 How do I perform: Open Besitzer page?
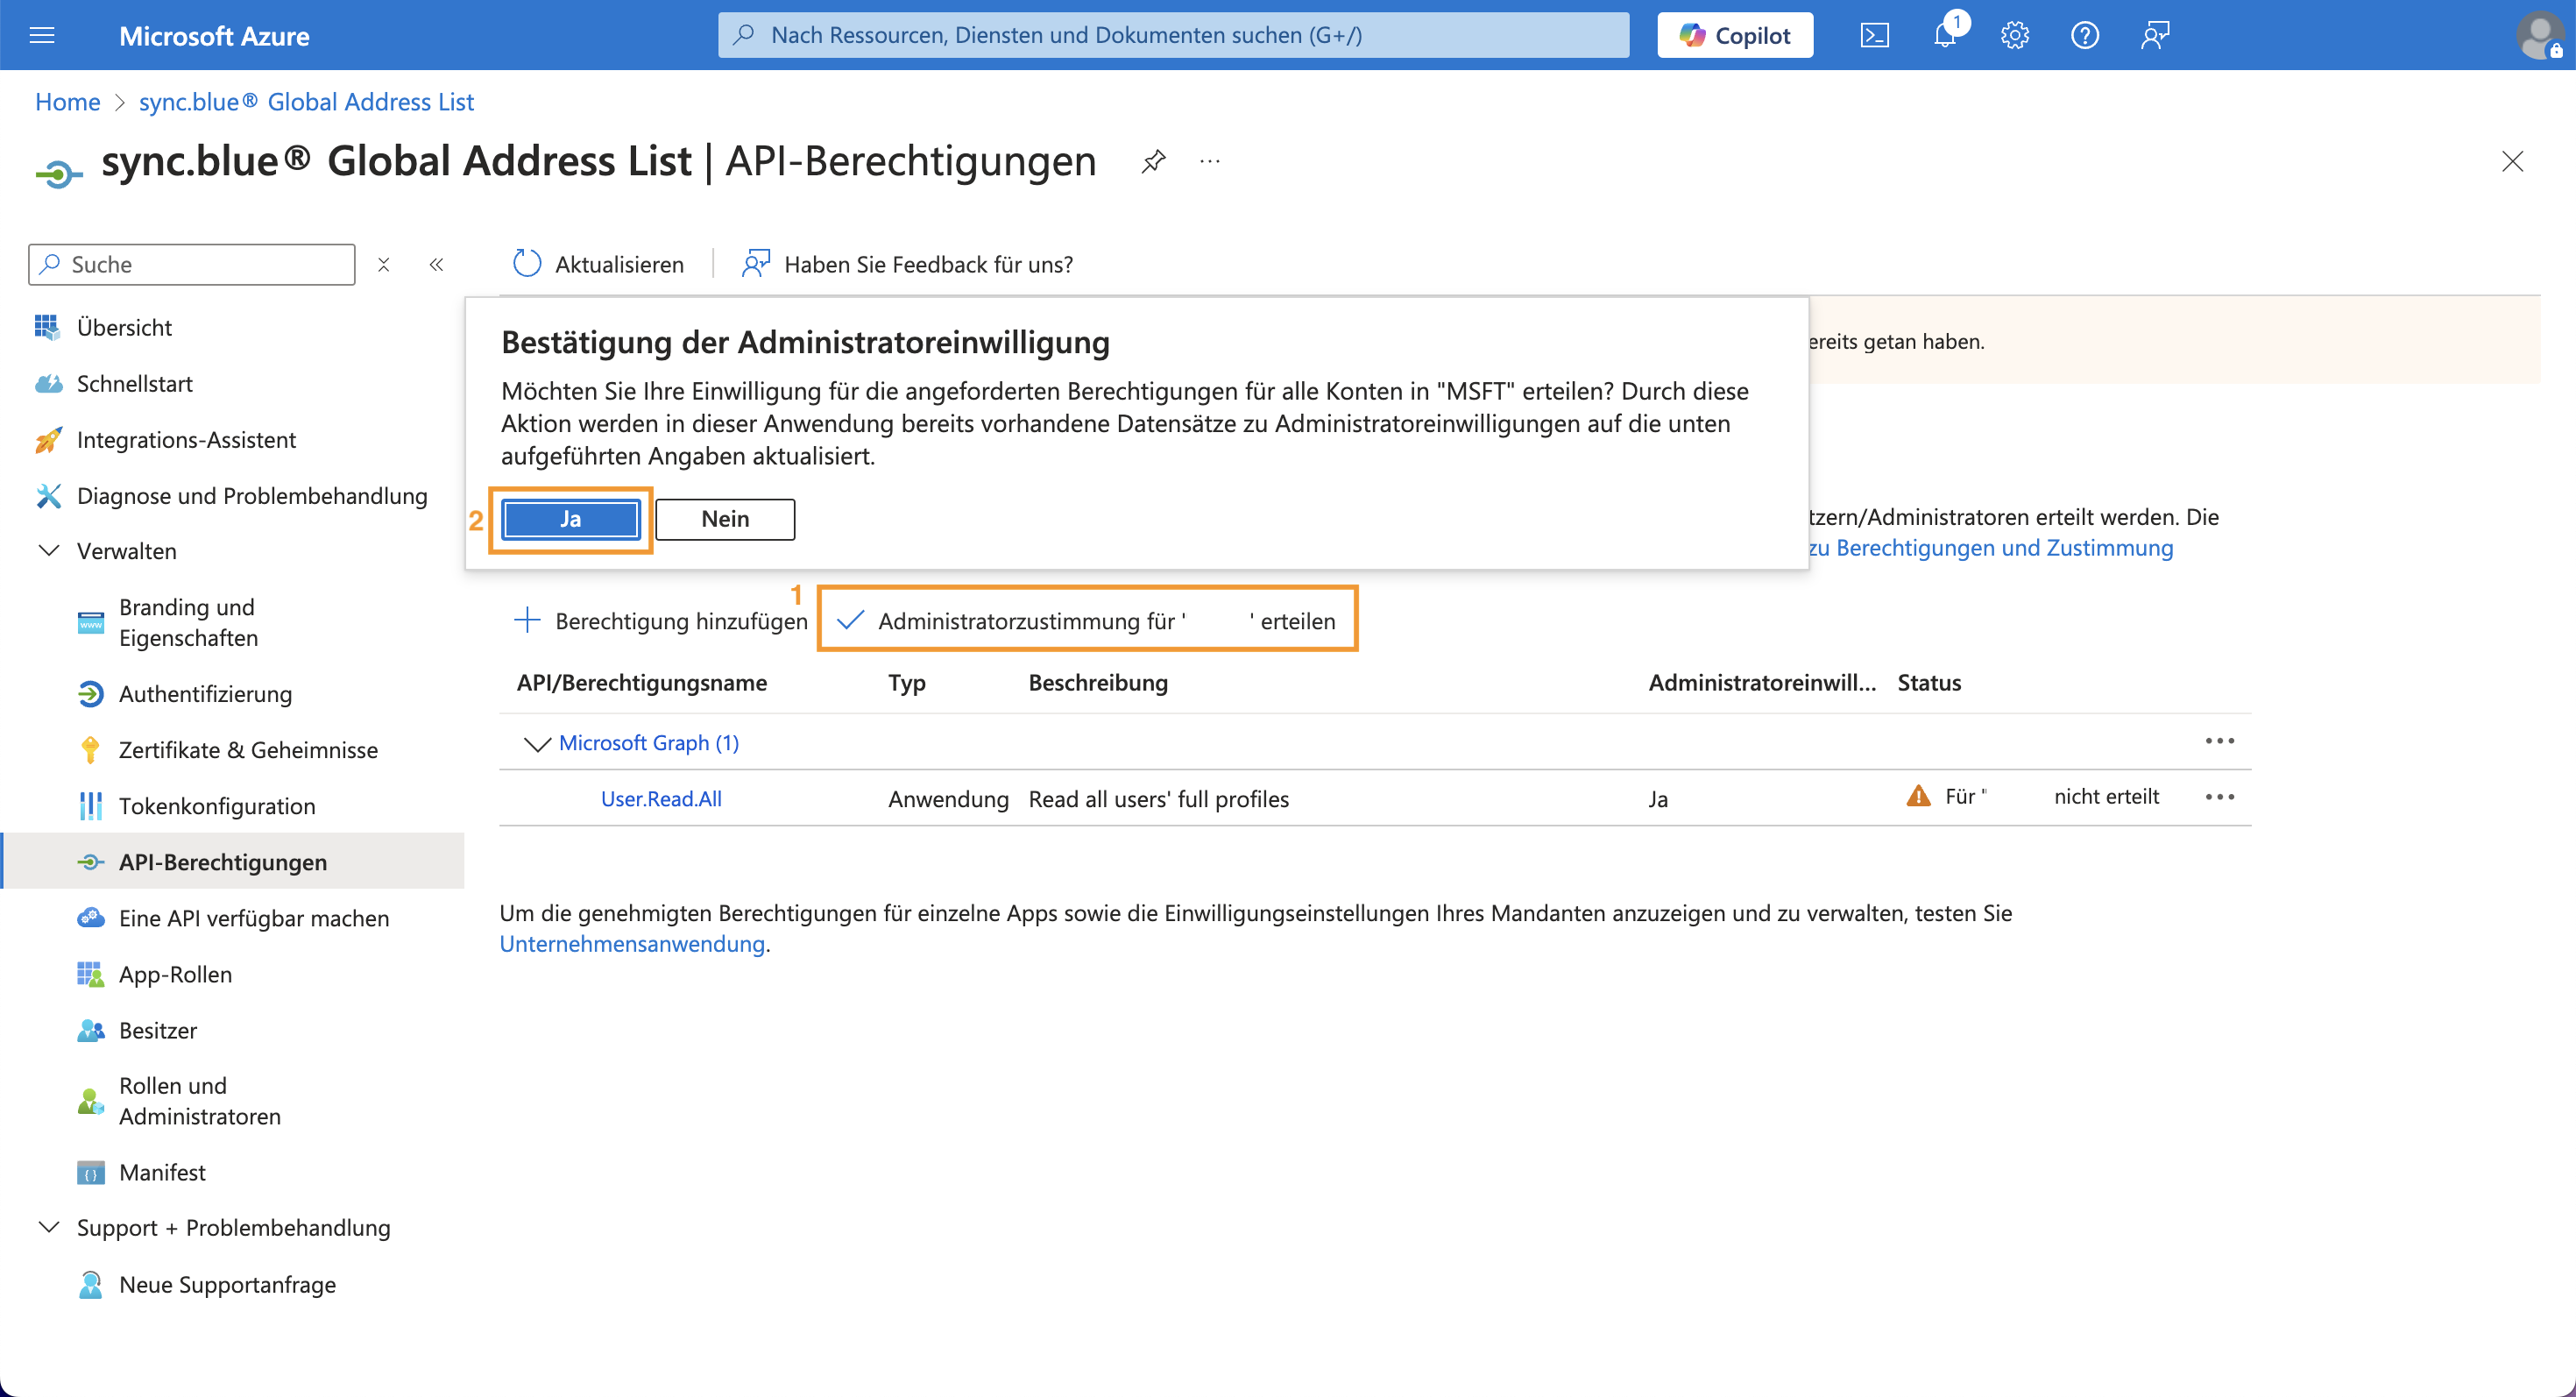coord(157,1029)
